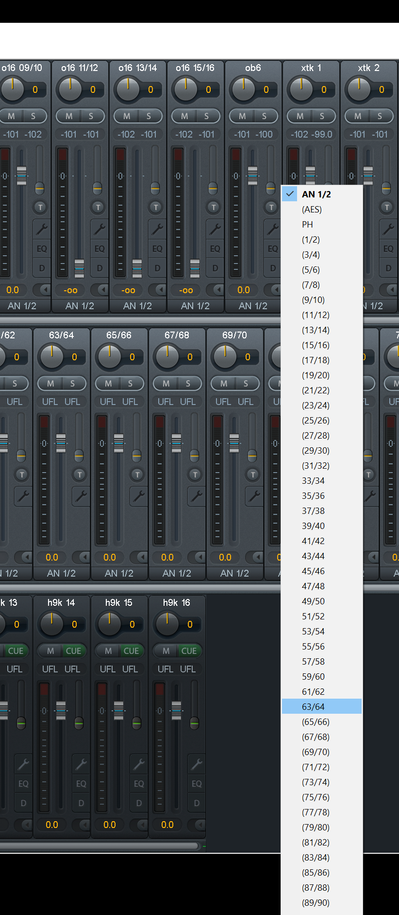Select 63/64 in the routing menu

pyautogui.click(x=322, y=706)
